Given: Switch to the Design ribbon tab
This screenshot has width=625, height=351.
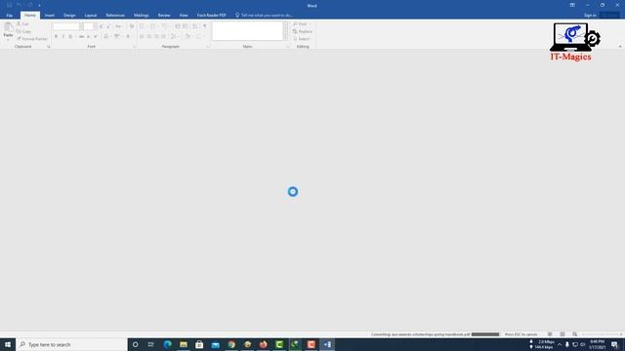Looking at the screenshot, I should [69, 16].
